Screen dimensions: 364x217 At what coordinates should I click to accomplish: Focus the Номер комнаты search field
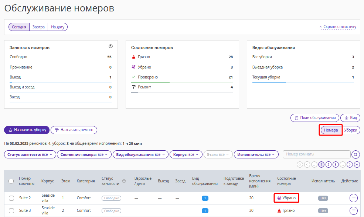click(316, 154)
